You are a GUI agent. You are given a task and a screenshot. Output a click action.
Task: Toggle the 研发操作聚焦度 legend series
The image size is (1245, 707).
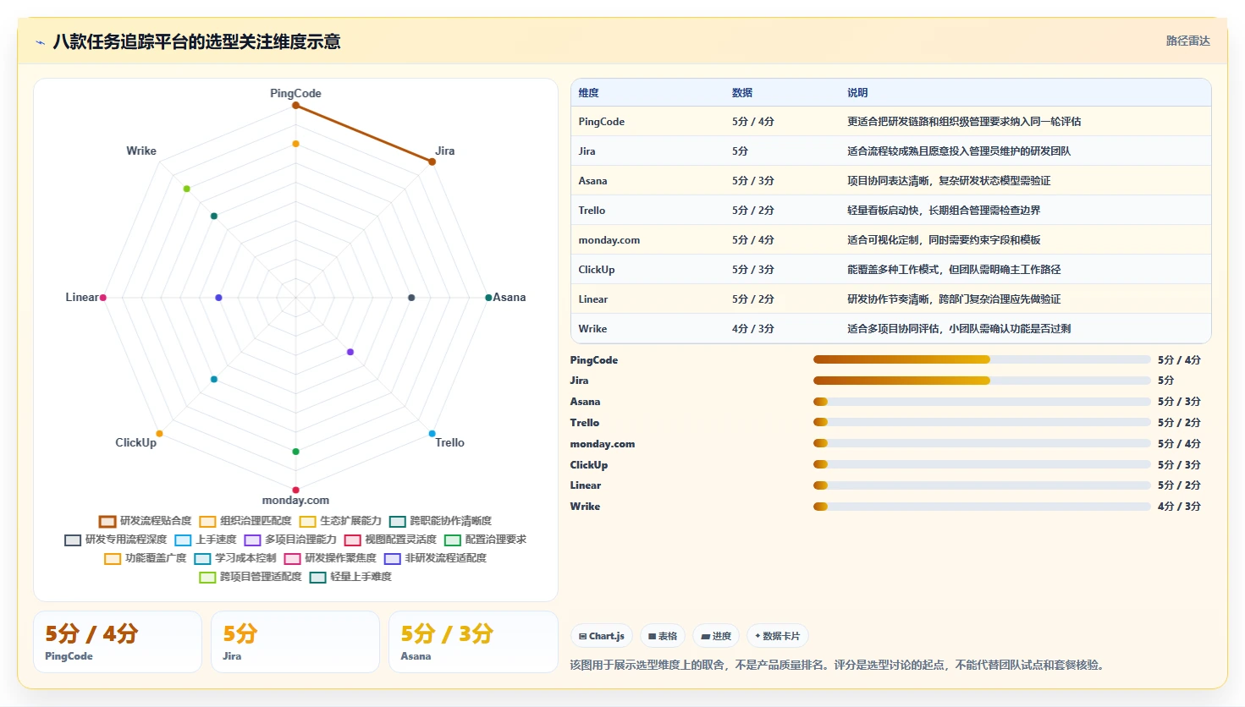[330, 558]
